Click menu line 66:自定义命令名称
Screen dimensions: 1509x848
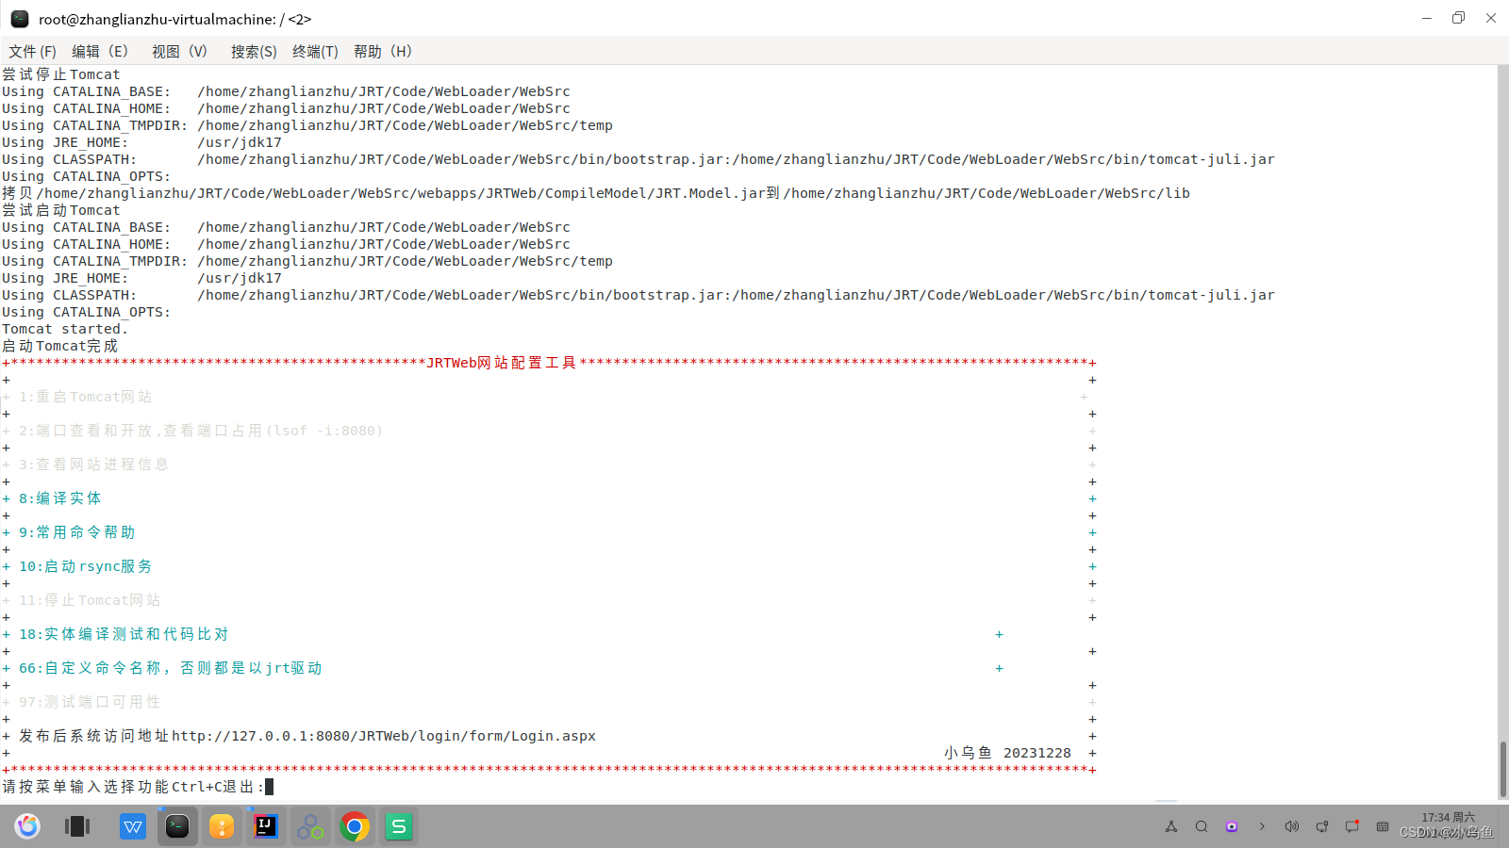coord(171,668)
